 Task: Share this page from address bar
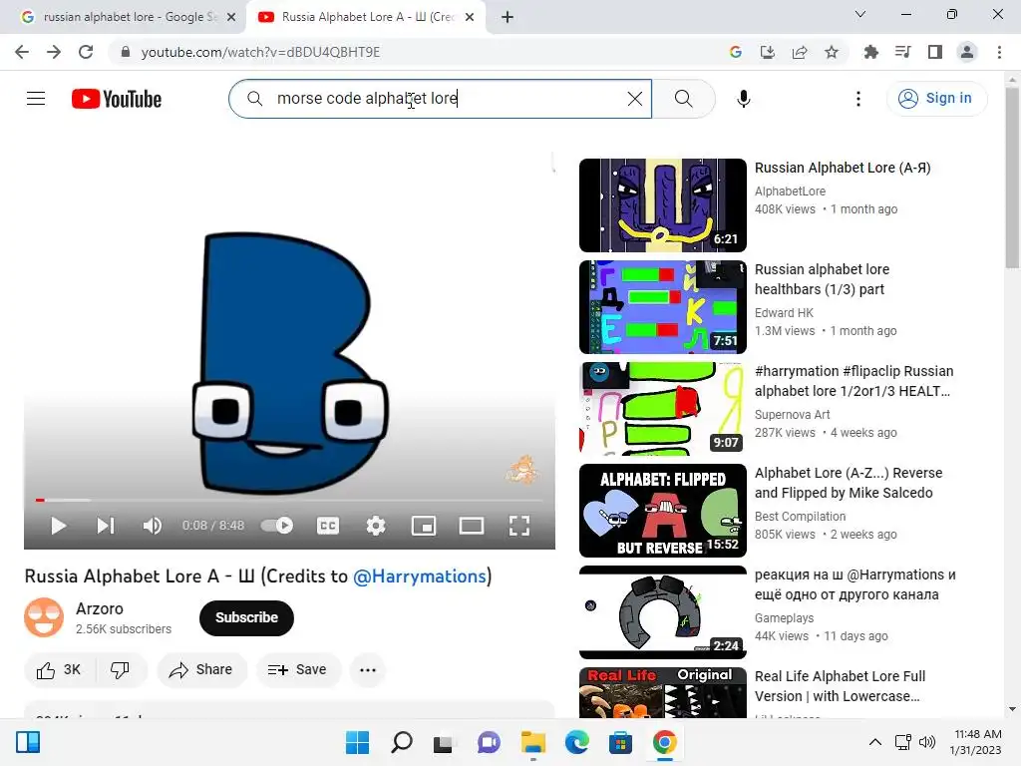pyautogui.click(x=800, y=52)
